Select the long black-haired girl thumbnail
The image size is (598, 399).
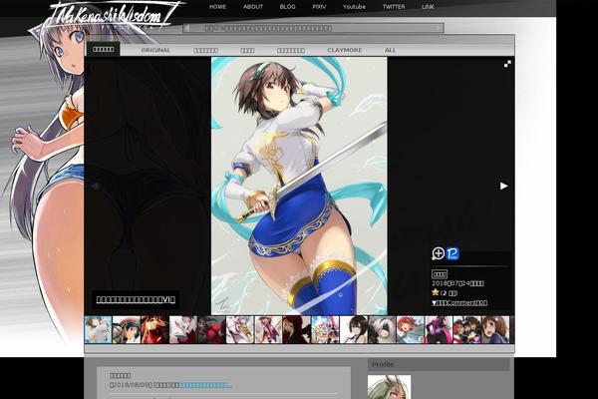coord(354,329)
